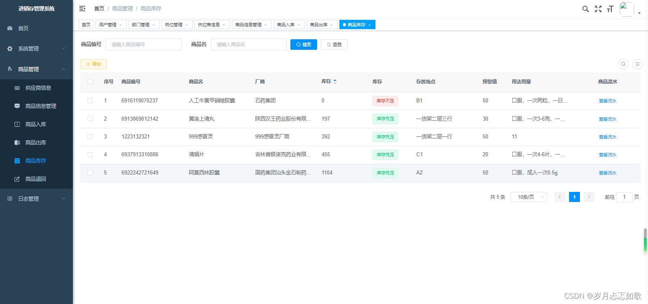This screenshot has height=304, width=648.
Task: Collapse 商品管理 sidebar menu
Action: (x=36, y=69)
